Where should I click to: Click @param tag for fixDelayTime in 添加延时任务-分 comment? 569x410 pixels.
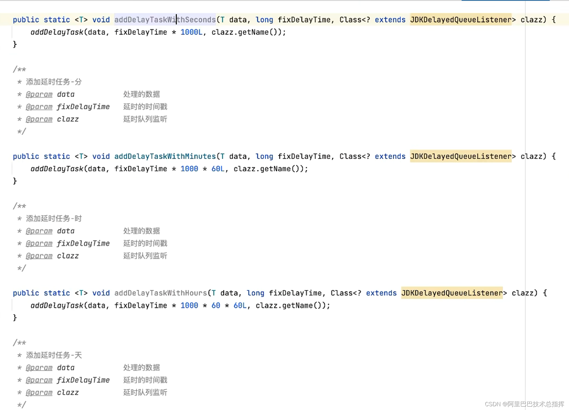coord(39,107)
